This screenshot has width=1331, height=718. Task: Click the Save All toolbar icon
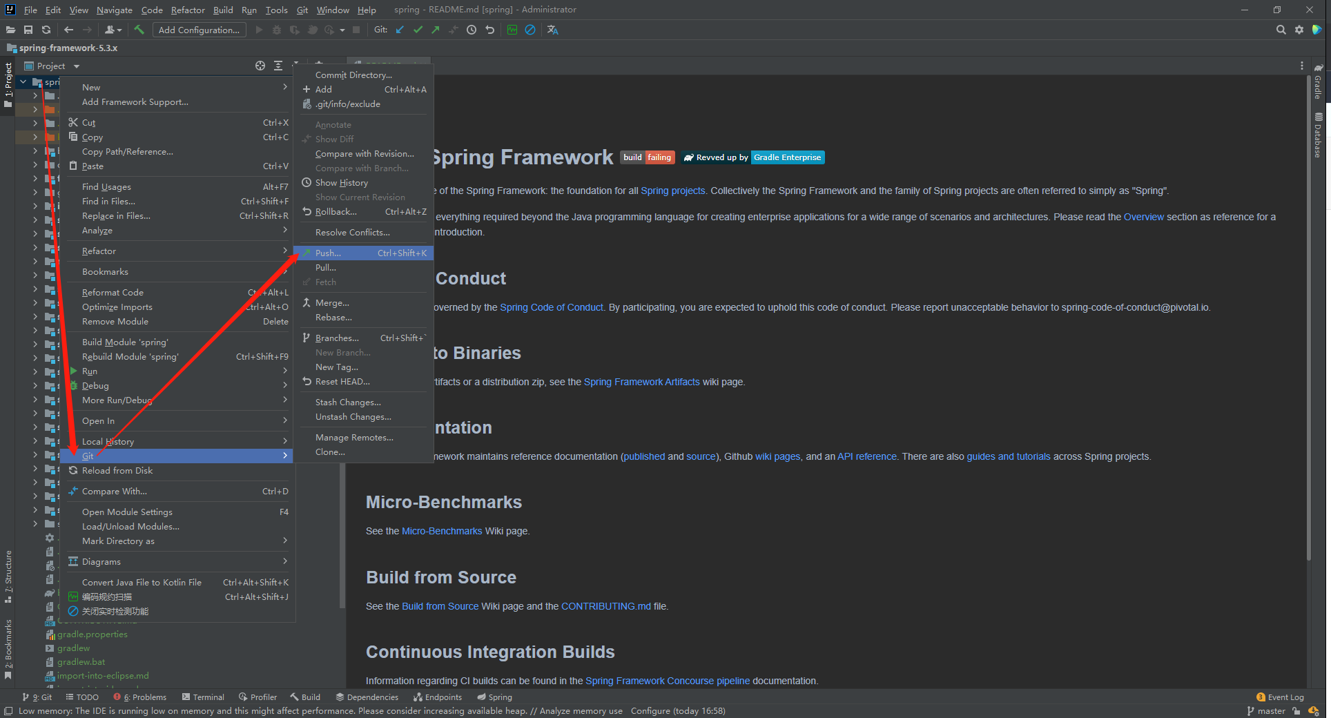pos(28,30)
